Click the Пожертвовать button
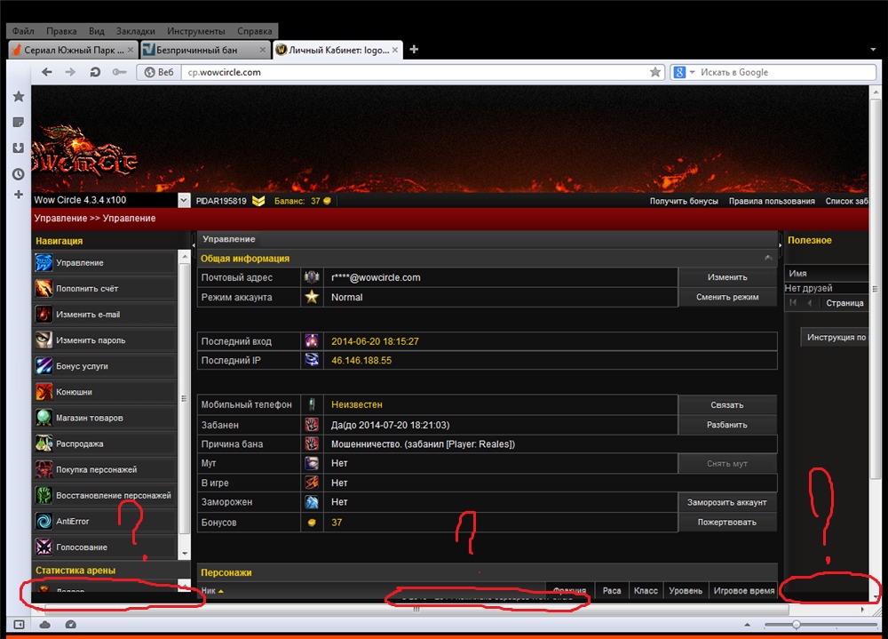This screenshot has width=888, height=639. [x=727, y=523]
